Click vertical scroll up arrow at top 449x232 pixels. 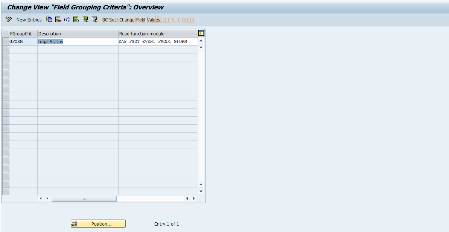pyautogui.click(x=201, y=41)
